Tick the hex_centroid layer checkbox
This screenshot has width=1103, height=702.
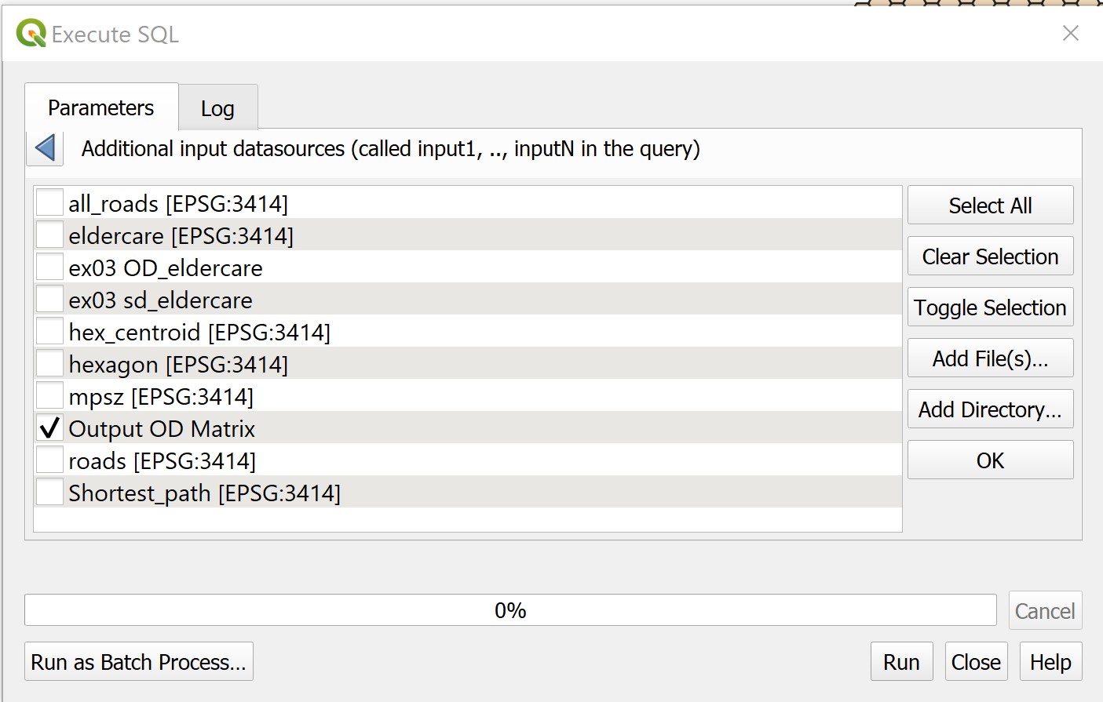pyautogui.click(x=50, y=331)
